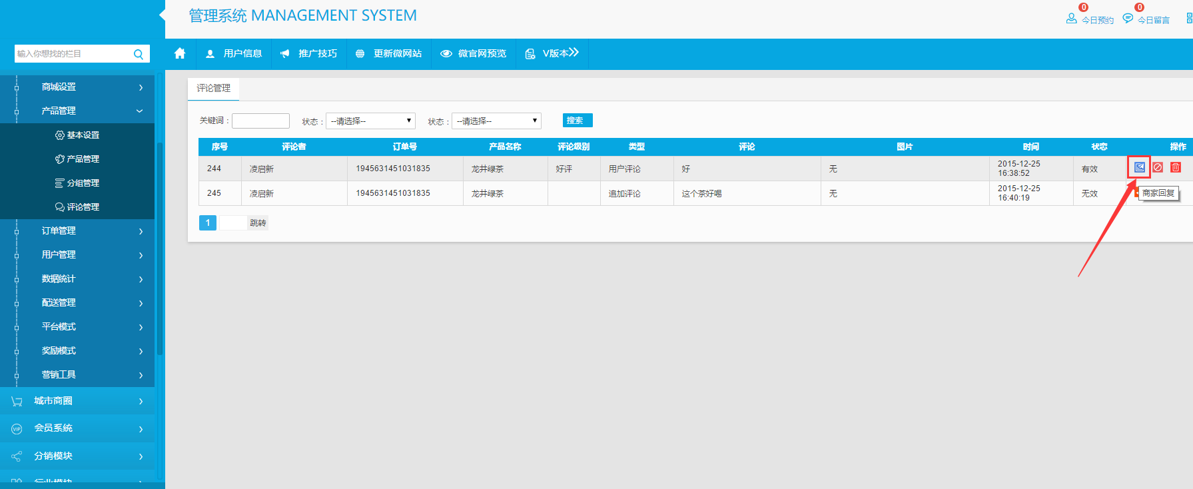Click the 跳转 page jump button
Viewport: 1193px width, 489px height.
(258, 223)
